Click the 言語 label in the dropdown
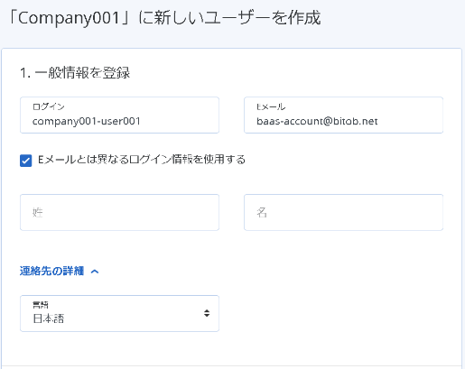This screenshot has width=465, height=369. 41,305
